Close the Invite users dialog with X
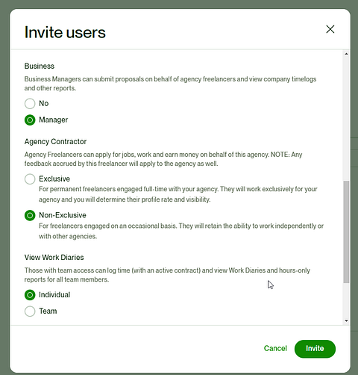Screen dimensions: 358x375 330,29
